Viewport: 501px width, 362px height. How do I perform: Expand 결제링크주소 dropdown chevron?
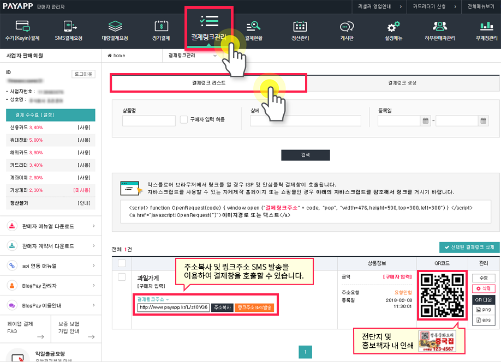click(x=168, y=299)
